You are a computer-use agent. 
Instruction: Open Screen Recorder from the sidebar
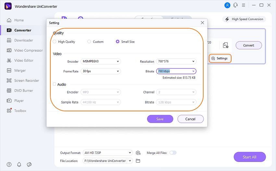27,80
